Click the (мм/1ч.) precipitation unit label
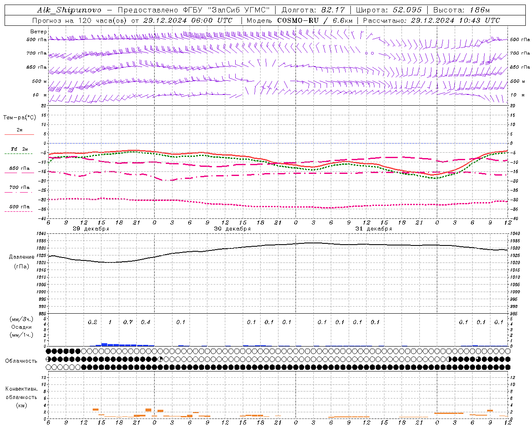This screenshot has width=532, height=426. pos(22,335)
